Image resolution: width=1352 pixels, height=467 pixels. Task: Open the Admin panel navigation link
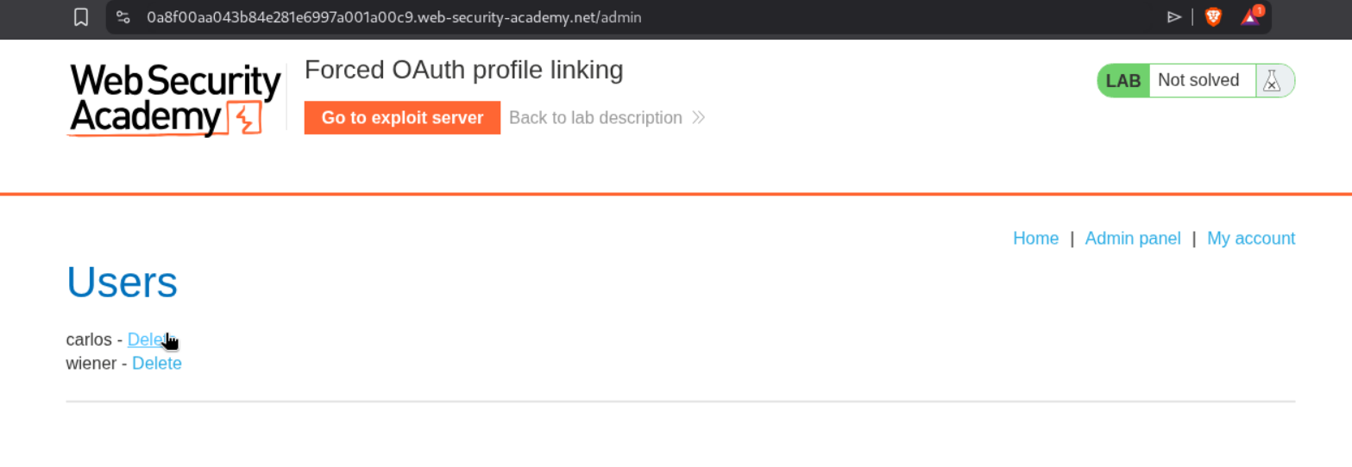point(1132,239)
